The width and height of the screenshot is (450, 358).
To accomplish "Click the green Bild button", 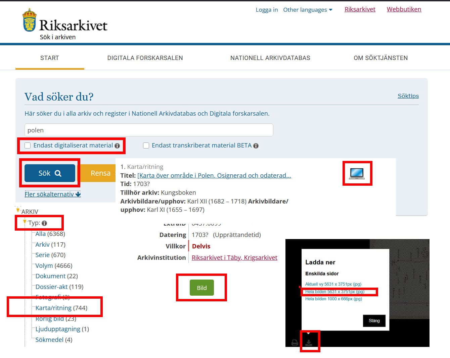I will (x=201, y=288).
